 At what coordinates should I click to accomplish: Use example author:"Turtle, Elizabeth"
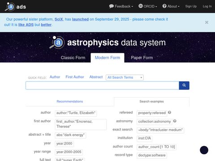coord(76,113)
